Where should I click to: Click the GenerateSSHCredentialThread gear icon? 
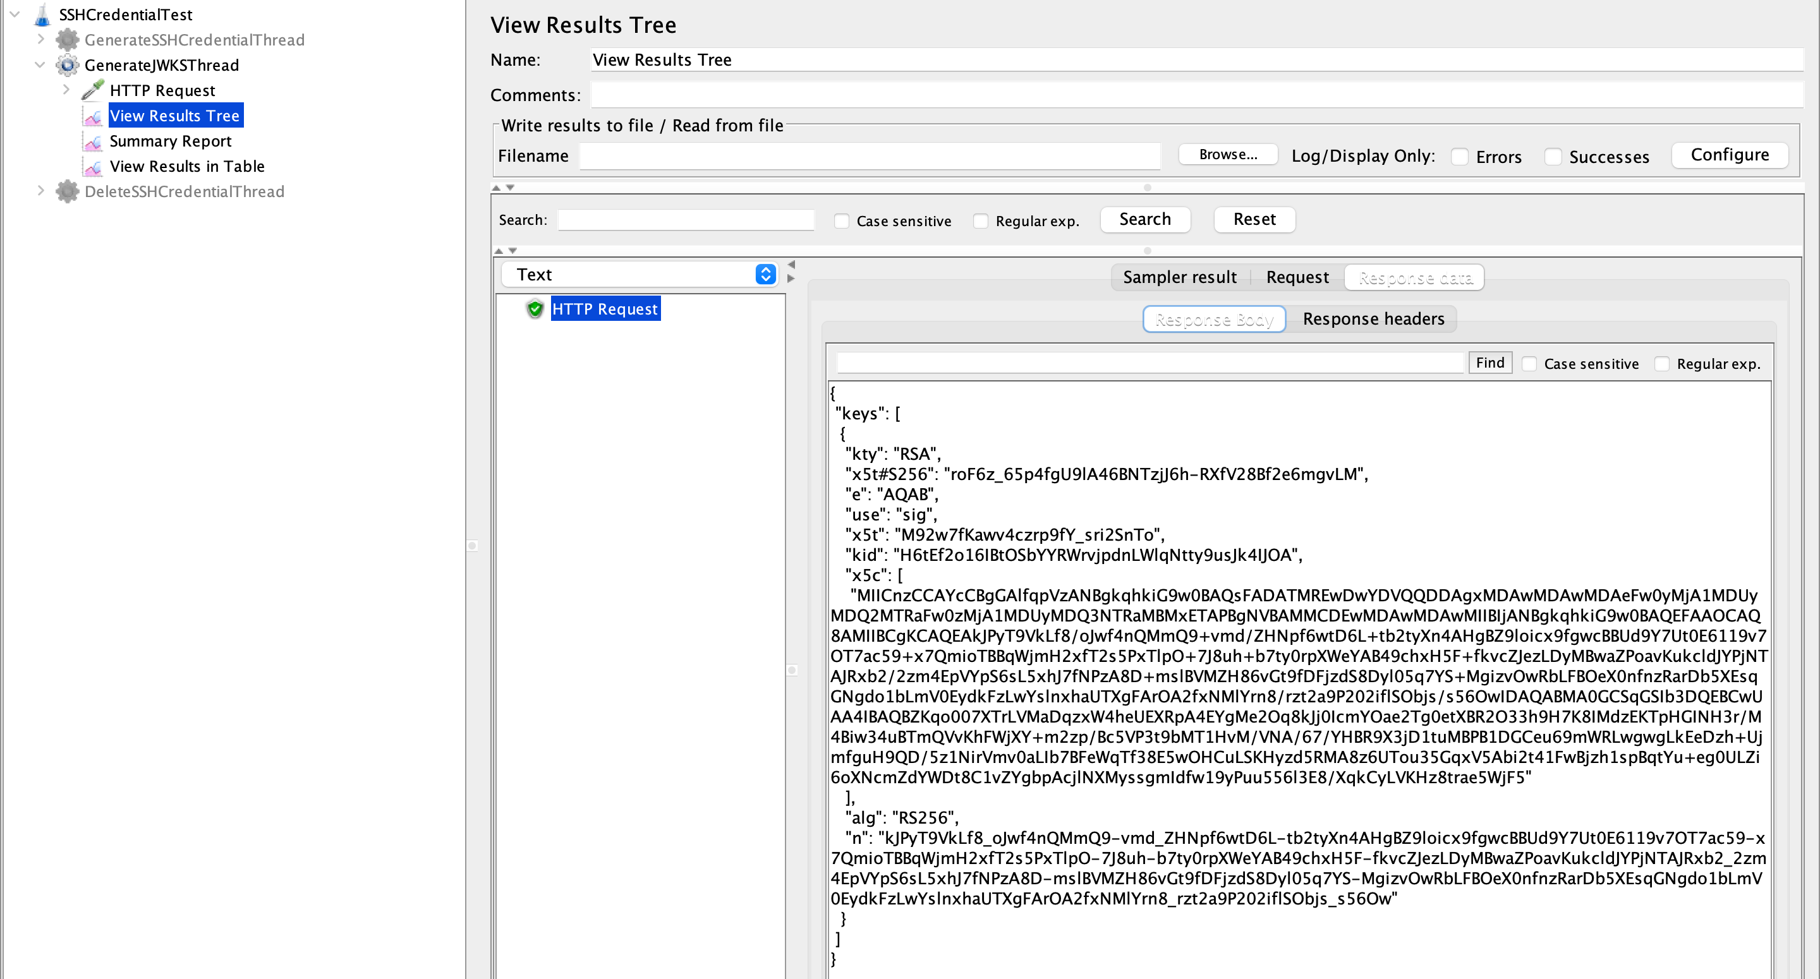(67, 40)
